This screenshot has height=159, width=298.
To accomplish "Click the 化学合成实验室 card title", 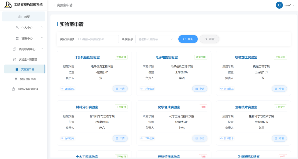I will [x=169, y=107].
